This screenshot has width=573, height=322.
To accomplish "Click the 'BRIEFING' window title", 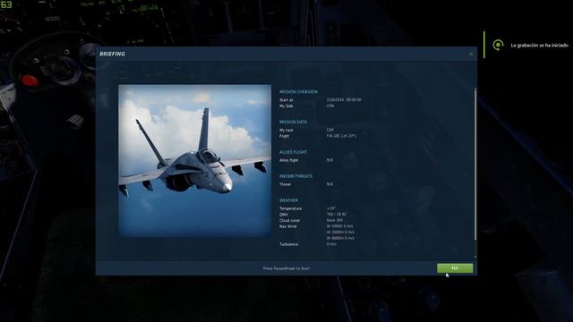I will (112, 54).
